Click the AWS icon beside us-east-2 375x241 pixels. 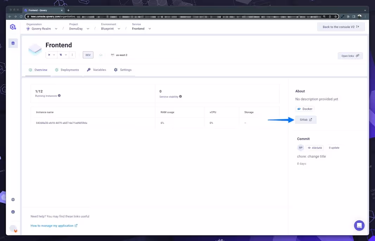[113, 55]
